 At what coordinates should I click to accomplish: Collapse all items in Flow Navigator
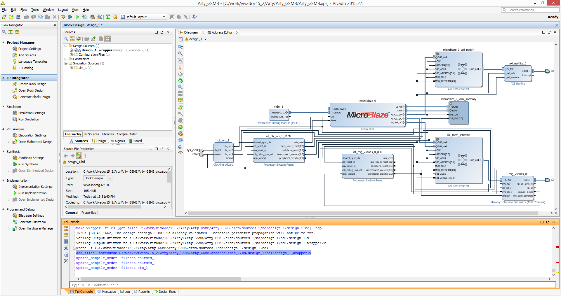(x=11, y=32)
